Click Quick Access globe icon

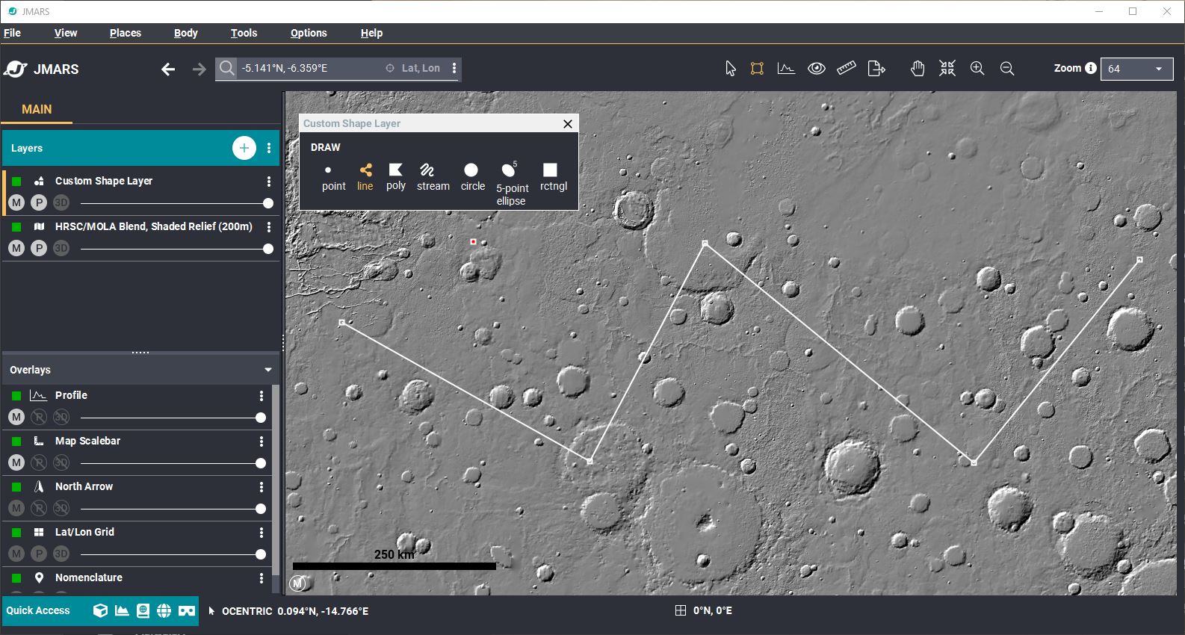[x=164, y=610]
